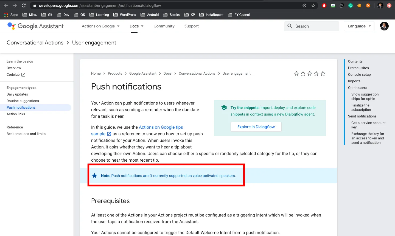Open the cookie extension icon
Image resolution: width=395 pixels, height=236 pixels.
click(x=359, y=5)
